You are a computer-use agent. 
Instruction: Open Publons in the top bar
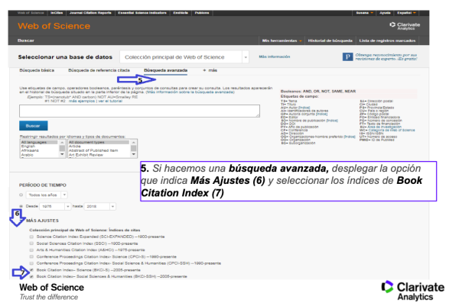[x=202, y=13]
